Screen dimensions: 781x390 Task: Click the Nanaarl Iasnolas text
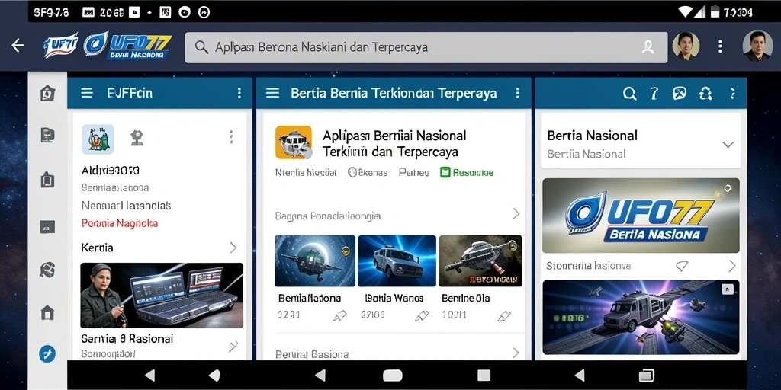pos(126,205)
